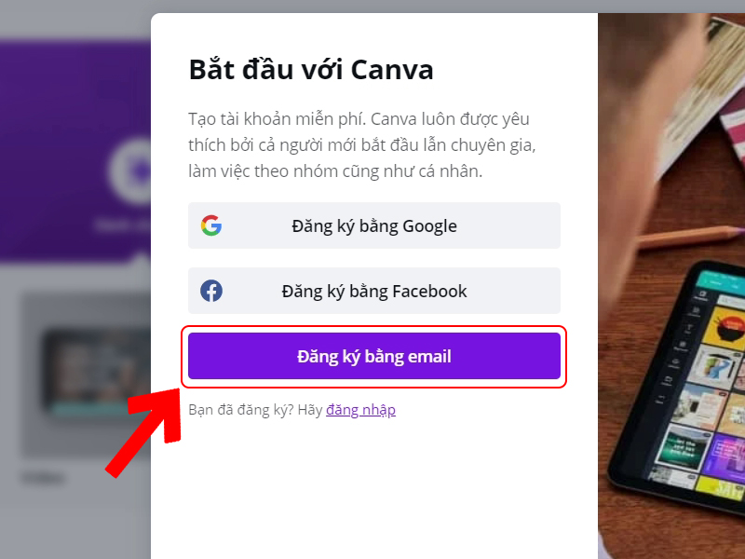The height and width of the screenshot is (559, 745).
Task: Click the Google "G" logo icon
Action: click(211, 225)
